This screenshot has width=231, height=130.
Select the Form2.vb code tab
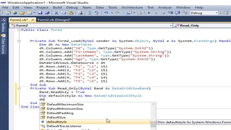pyautogui.click(x=19, y=20)
